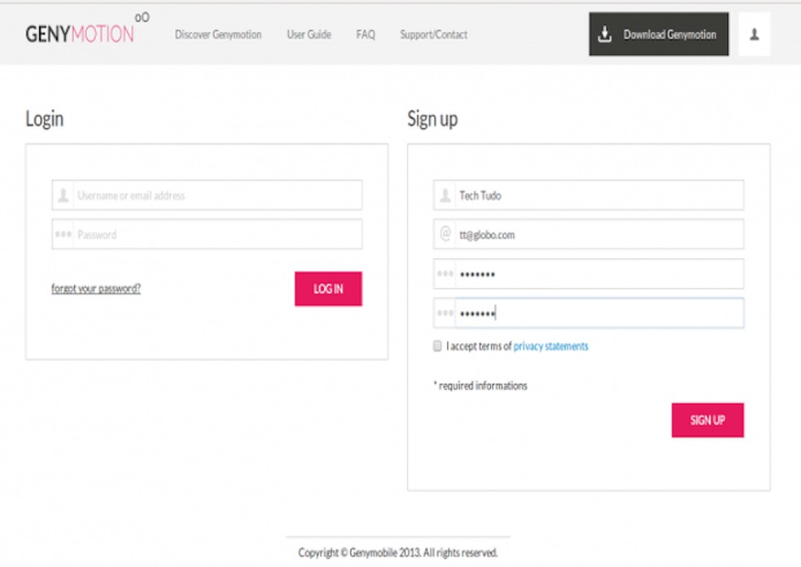
Task: Select the user icon in login username field
Action: tap(63, 195)
